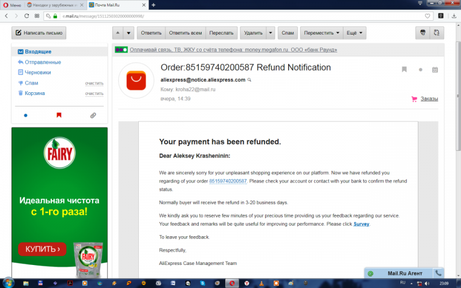Delete the message with Удалить
461x288 pixels.
pos(253,33)
